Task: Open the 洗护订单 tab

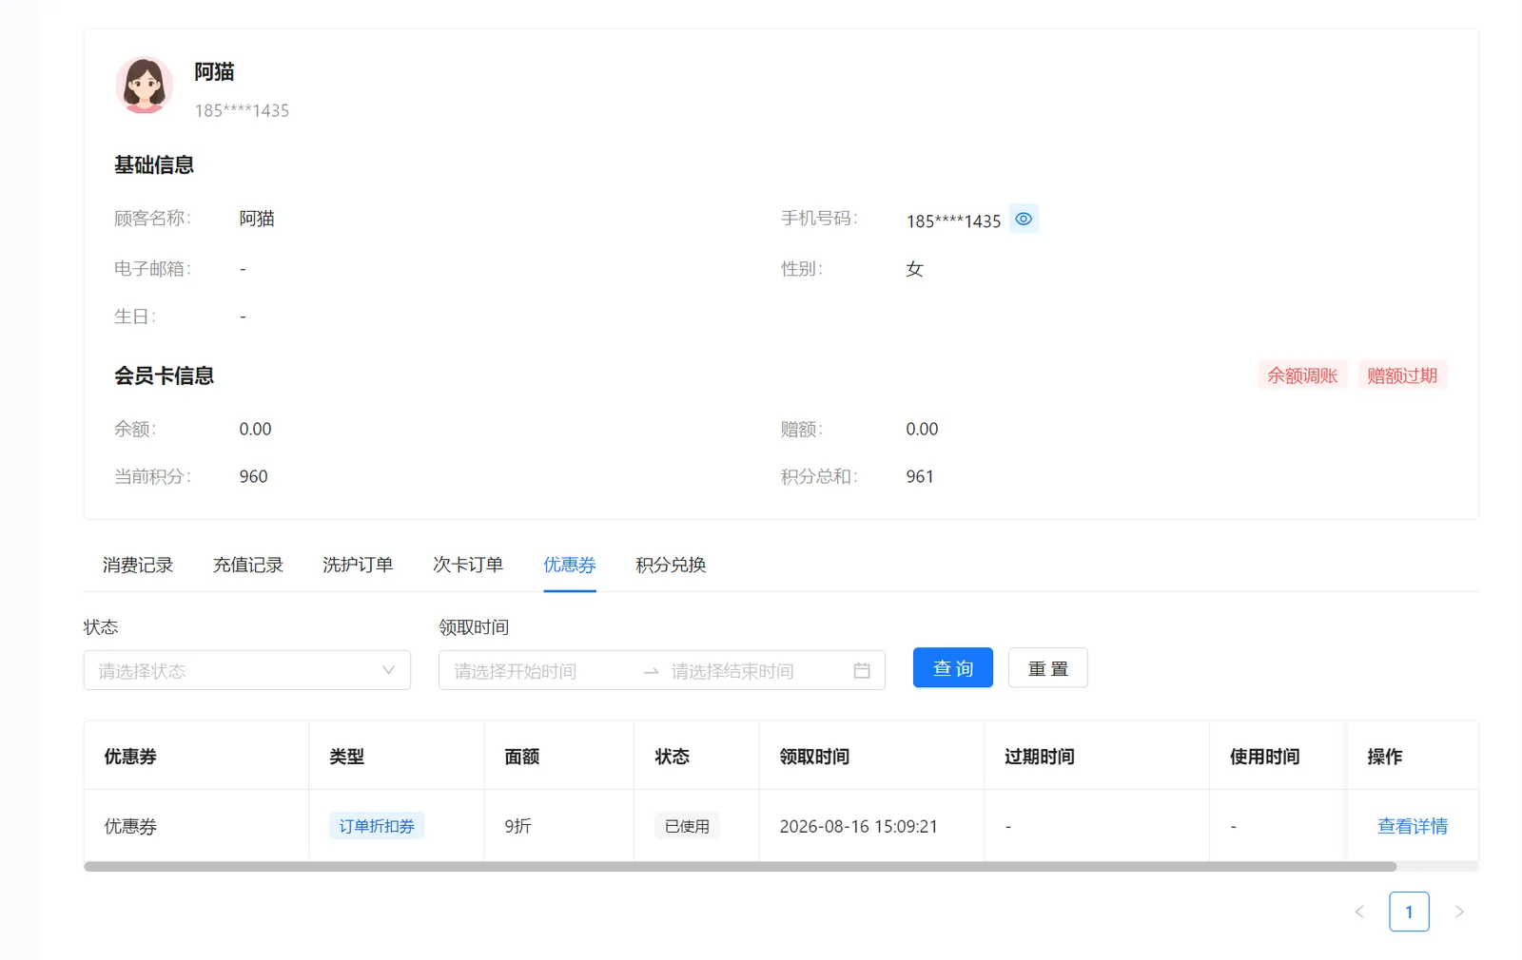Action: pos(358,565)
